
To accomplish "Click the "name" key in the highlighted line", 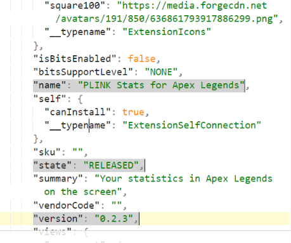I will (x=49, y=86).
